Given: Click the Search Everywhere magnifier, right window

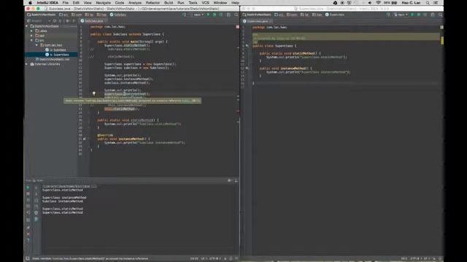Looking at the screenshot, I should tap(440, 15).
